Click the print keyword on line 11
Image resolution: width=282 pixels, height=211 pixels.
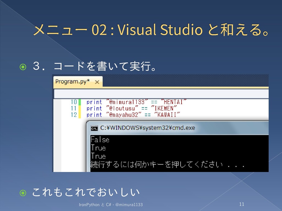94,108
